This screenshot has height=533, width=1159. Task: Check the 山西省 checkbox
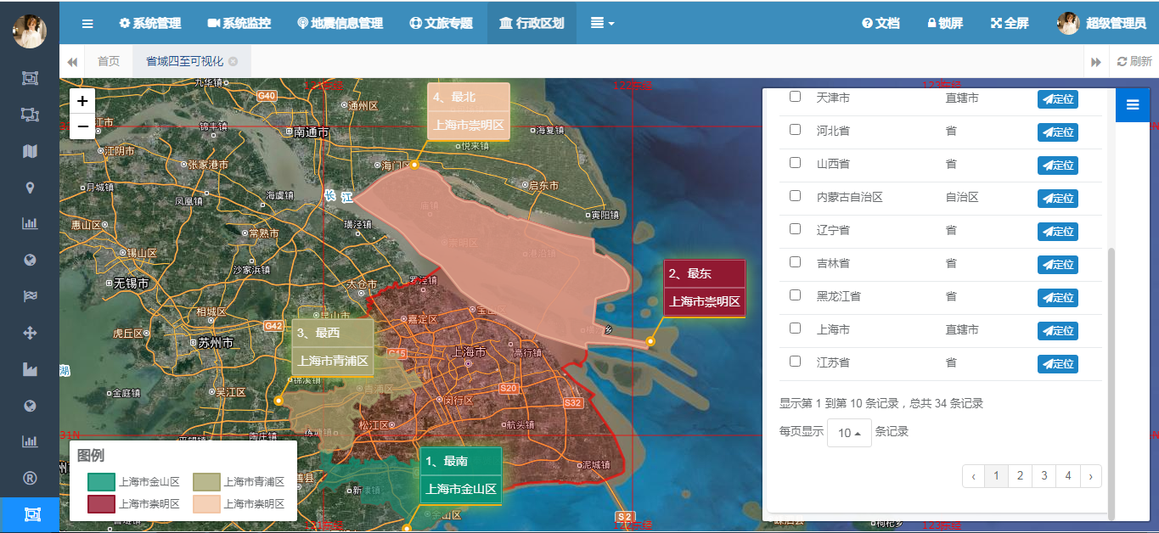795,163
